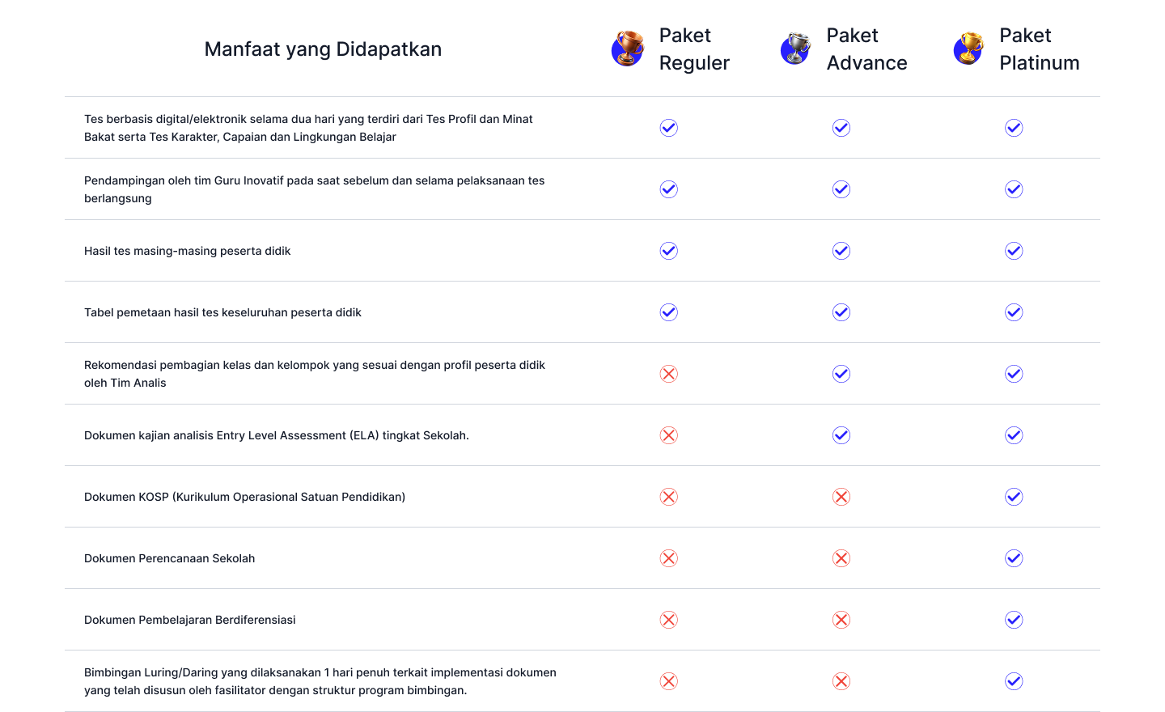This screenshot has height=712, width=1165.
Task: Click the Hasil tes masing-masing peserta didik text
Action: click(187, 251)
